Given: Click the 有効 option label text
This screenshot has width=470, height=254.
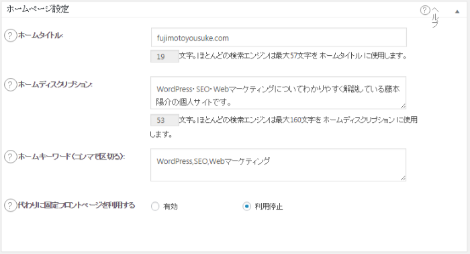Looking at the screenshot, I should [171, 206].
